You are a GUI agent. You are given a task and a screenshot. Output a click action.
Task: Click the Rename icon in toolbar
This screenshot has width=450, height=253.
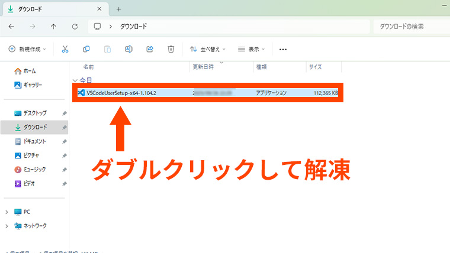pyautogui.click(x=128, y=49)
